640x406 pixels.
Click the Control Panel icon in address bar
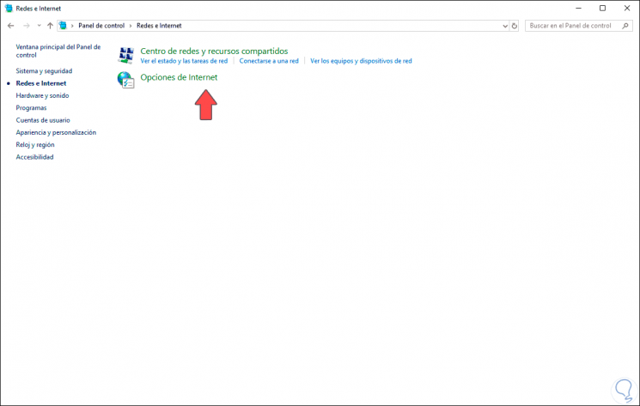[x=63, y=25]
